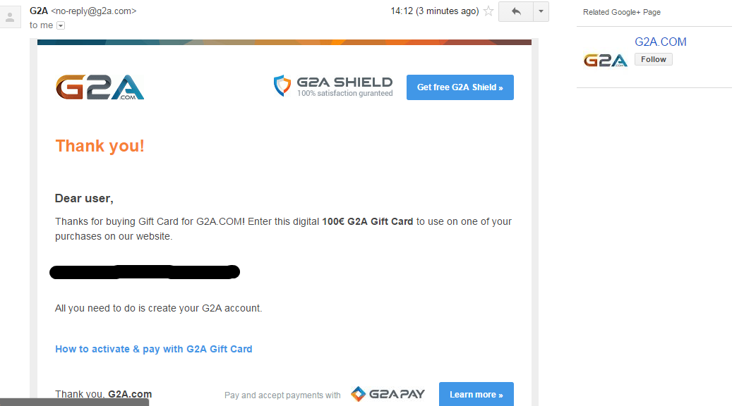Image resolution: width=744 pixels, height=406 pixels.
Task: Click the sender name G2A
Action: tap(39, 11)
